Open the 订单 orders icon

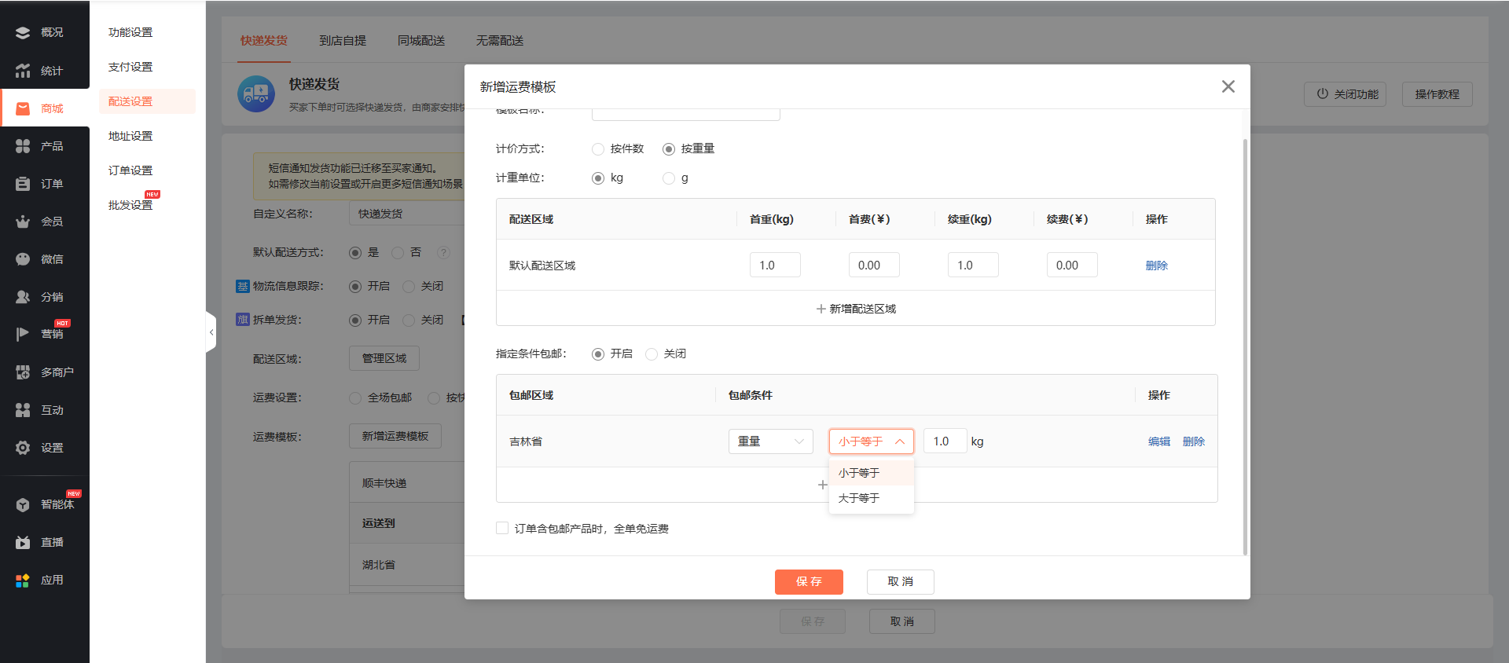23,184
